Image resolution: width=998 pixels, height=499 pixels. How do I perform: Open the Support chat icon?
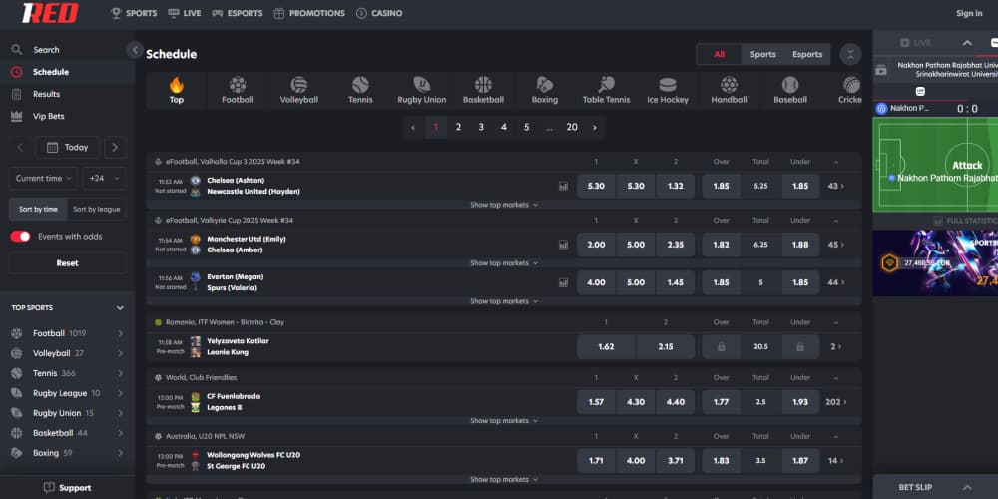[49, 488]
